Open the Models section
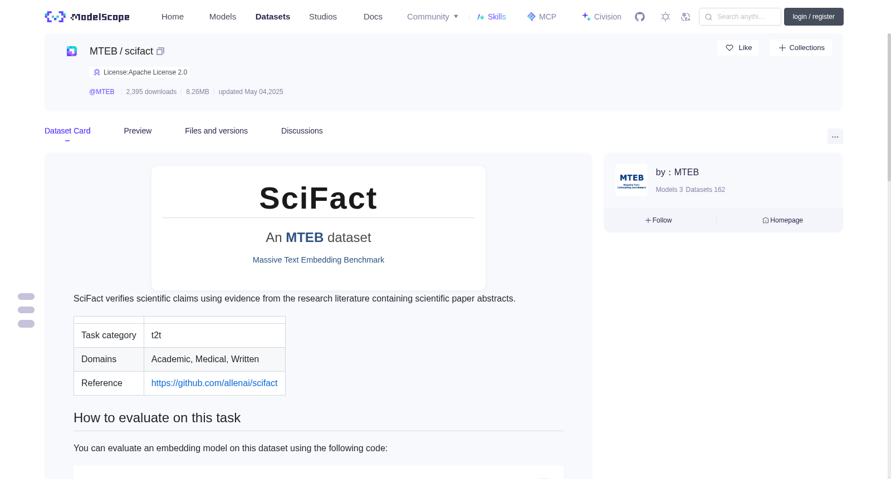This screenshot has width=891, height=479. click(223, 17)
